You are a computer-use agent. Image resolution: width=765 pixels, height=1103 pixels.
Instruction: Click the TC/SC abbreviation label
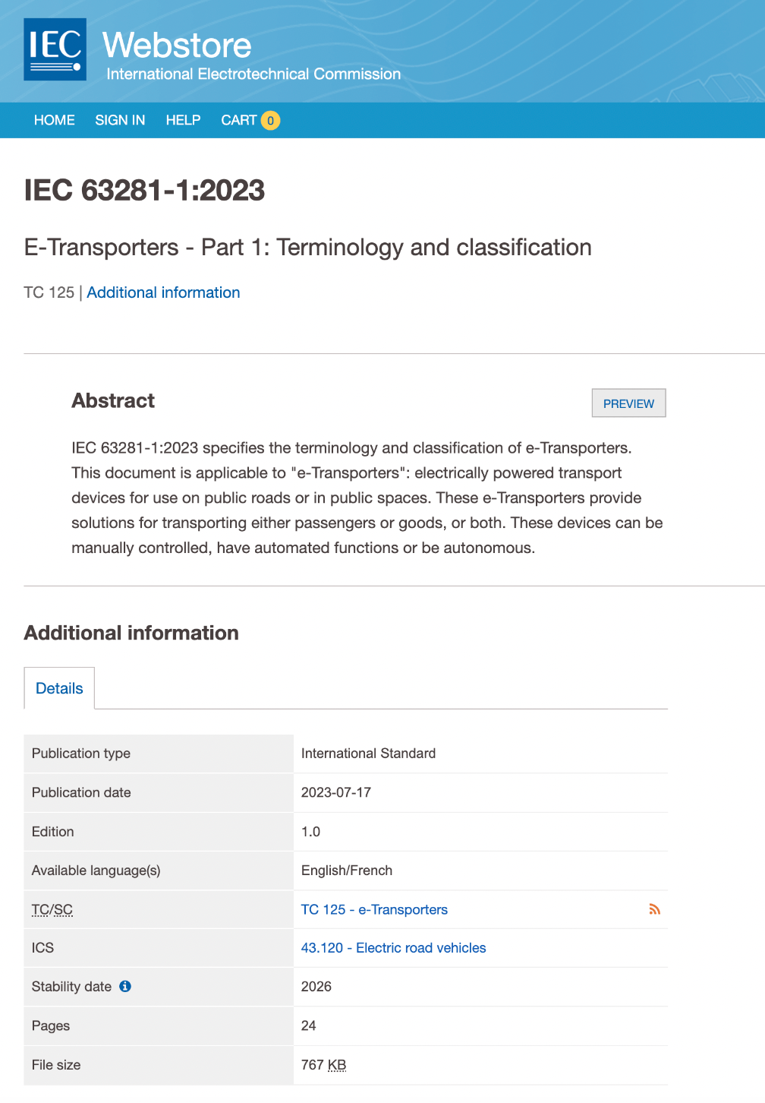[52, 909]
